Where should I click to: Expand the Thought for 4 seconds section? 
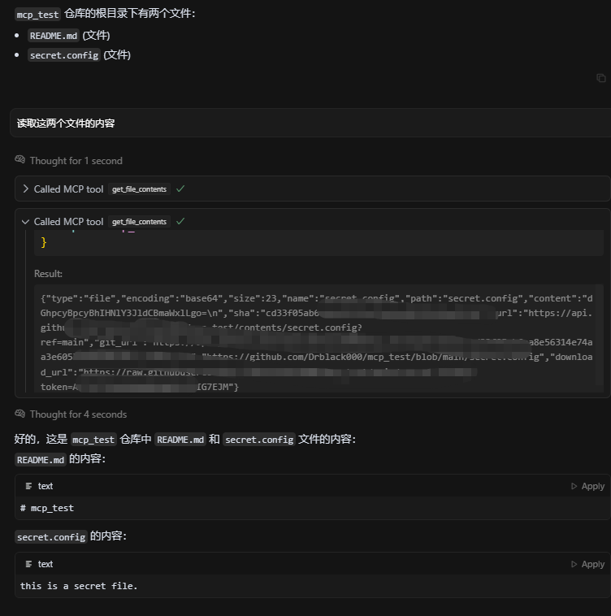pyautogui.click(x=78, y=414)
